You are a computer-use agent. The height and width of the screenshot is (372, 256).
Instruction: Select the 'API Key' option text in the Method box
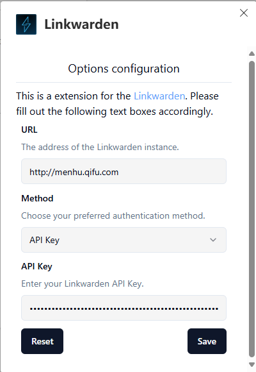coord(45,240)
